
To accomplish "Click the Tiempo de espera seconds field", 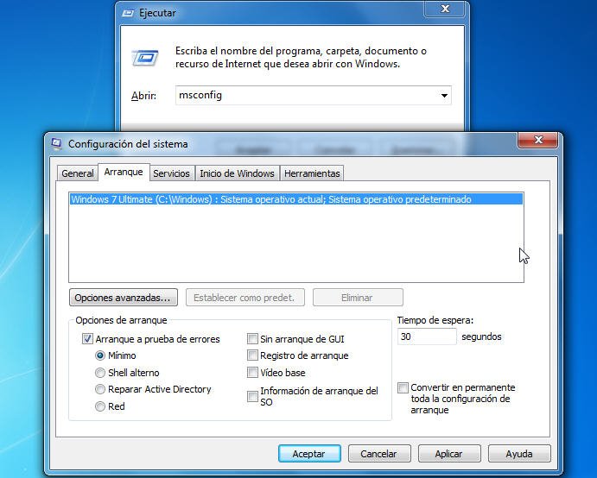I will [427, 336].
